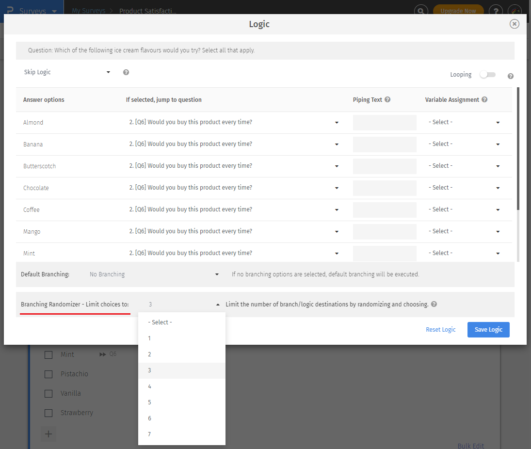
Task: Select limit choice 5
Action: (182, 402)
